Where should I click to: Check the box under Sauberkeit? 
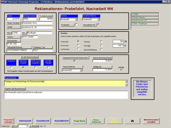click(x=11, y=67)
